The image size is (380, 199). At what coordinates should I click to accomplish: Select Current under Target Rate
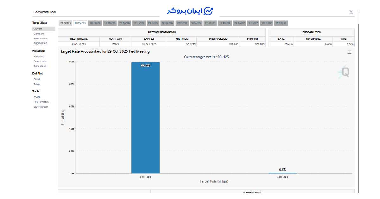click(x=38, y=29)
